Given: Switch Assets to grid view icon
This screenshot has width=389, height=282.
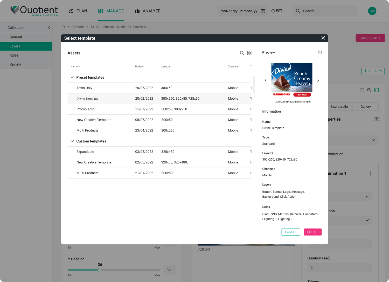Looking at the screenshot, I should [x=249, y=53].
